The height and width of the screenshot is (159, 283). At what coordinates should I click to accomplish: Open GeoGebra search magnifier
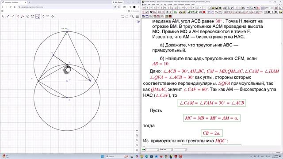click(132, 16)
